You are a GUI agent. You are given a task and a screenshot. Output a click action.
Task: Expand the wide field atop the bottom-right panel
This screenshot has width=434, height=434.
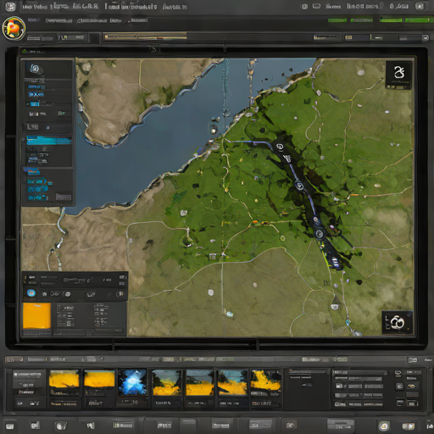(x=360, y=372)
